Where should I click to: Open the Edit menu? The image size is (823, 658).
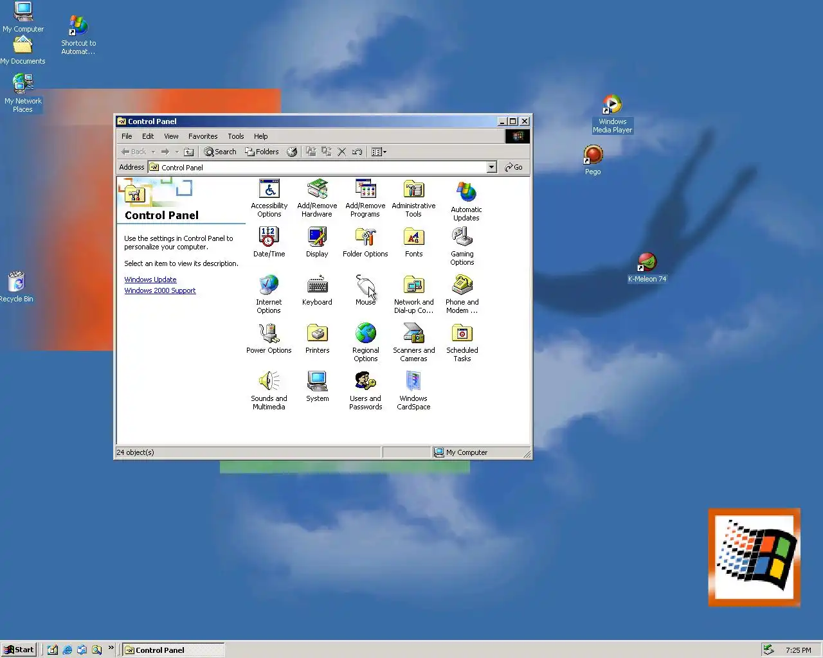148,136
